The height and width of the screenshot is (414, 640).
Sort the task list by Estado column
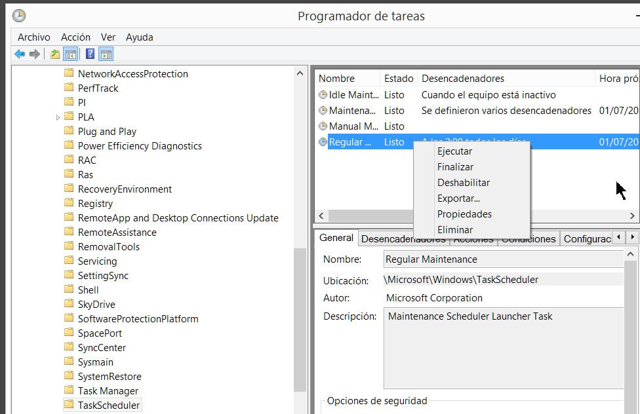[x=399, y=79]
